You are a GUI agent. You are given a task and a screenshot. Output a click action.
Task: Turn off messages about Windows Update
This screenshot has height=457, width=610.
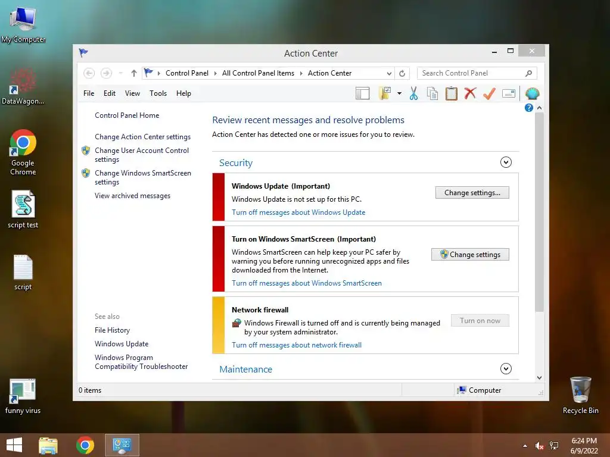click(298, 212)
